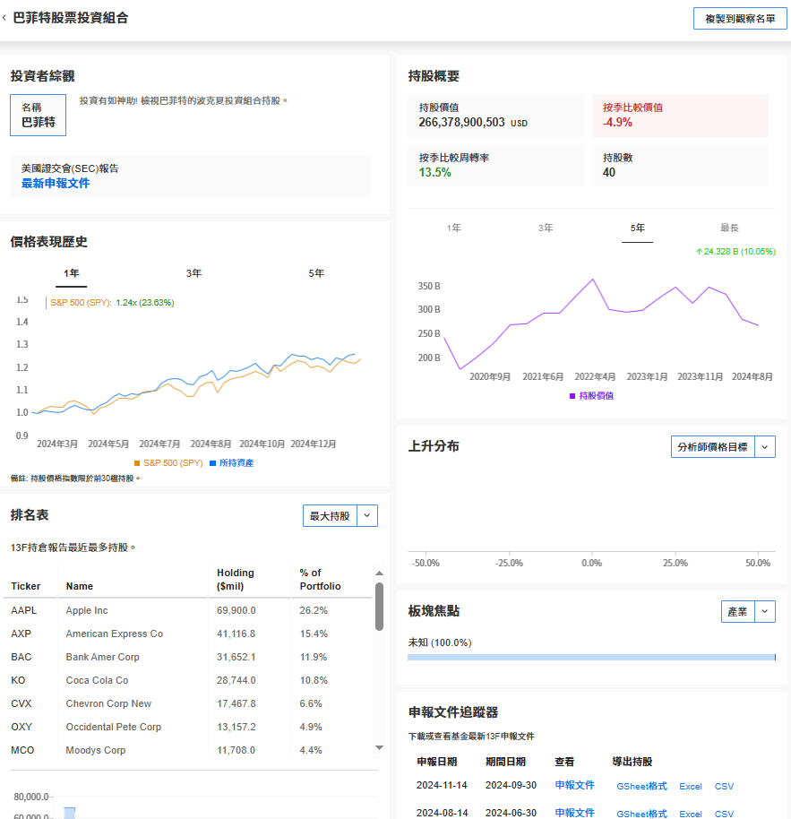
Task: Export 2024-08-14 filing as Excel
Action: (x=691, y=814)
